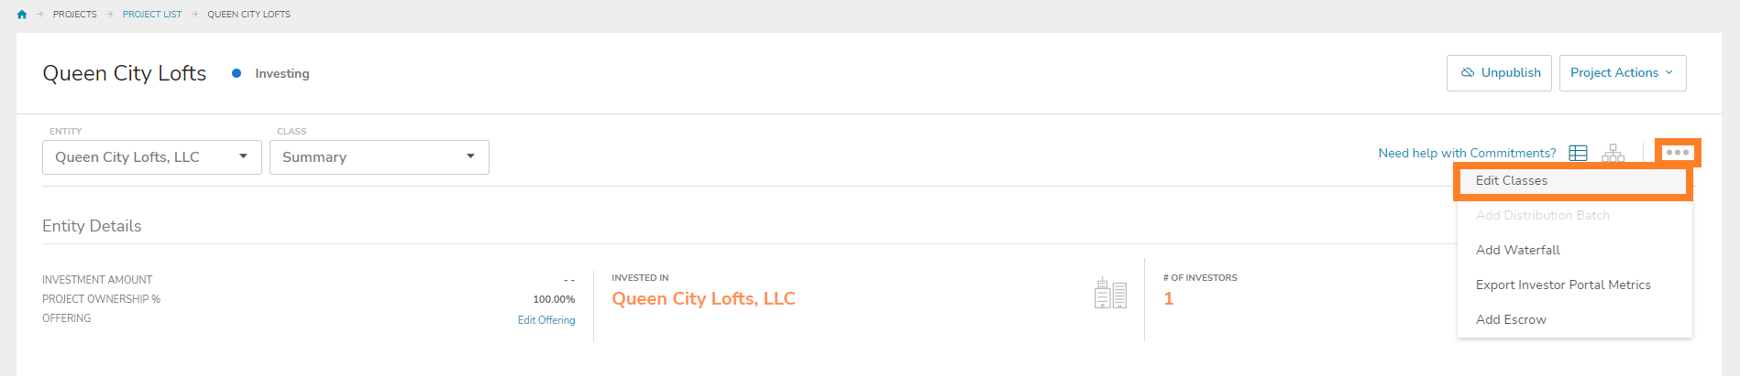Click the cloud icon on Unpublish button
This screenshot has height=376, width=1740.
(1468, 73)
